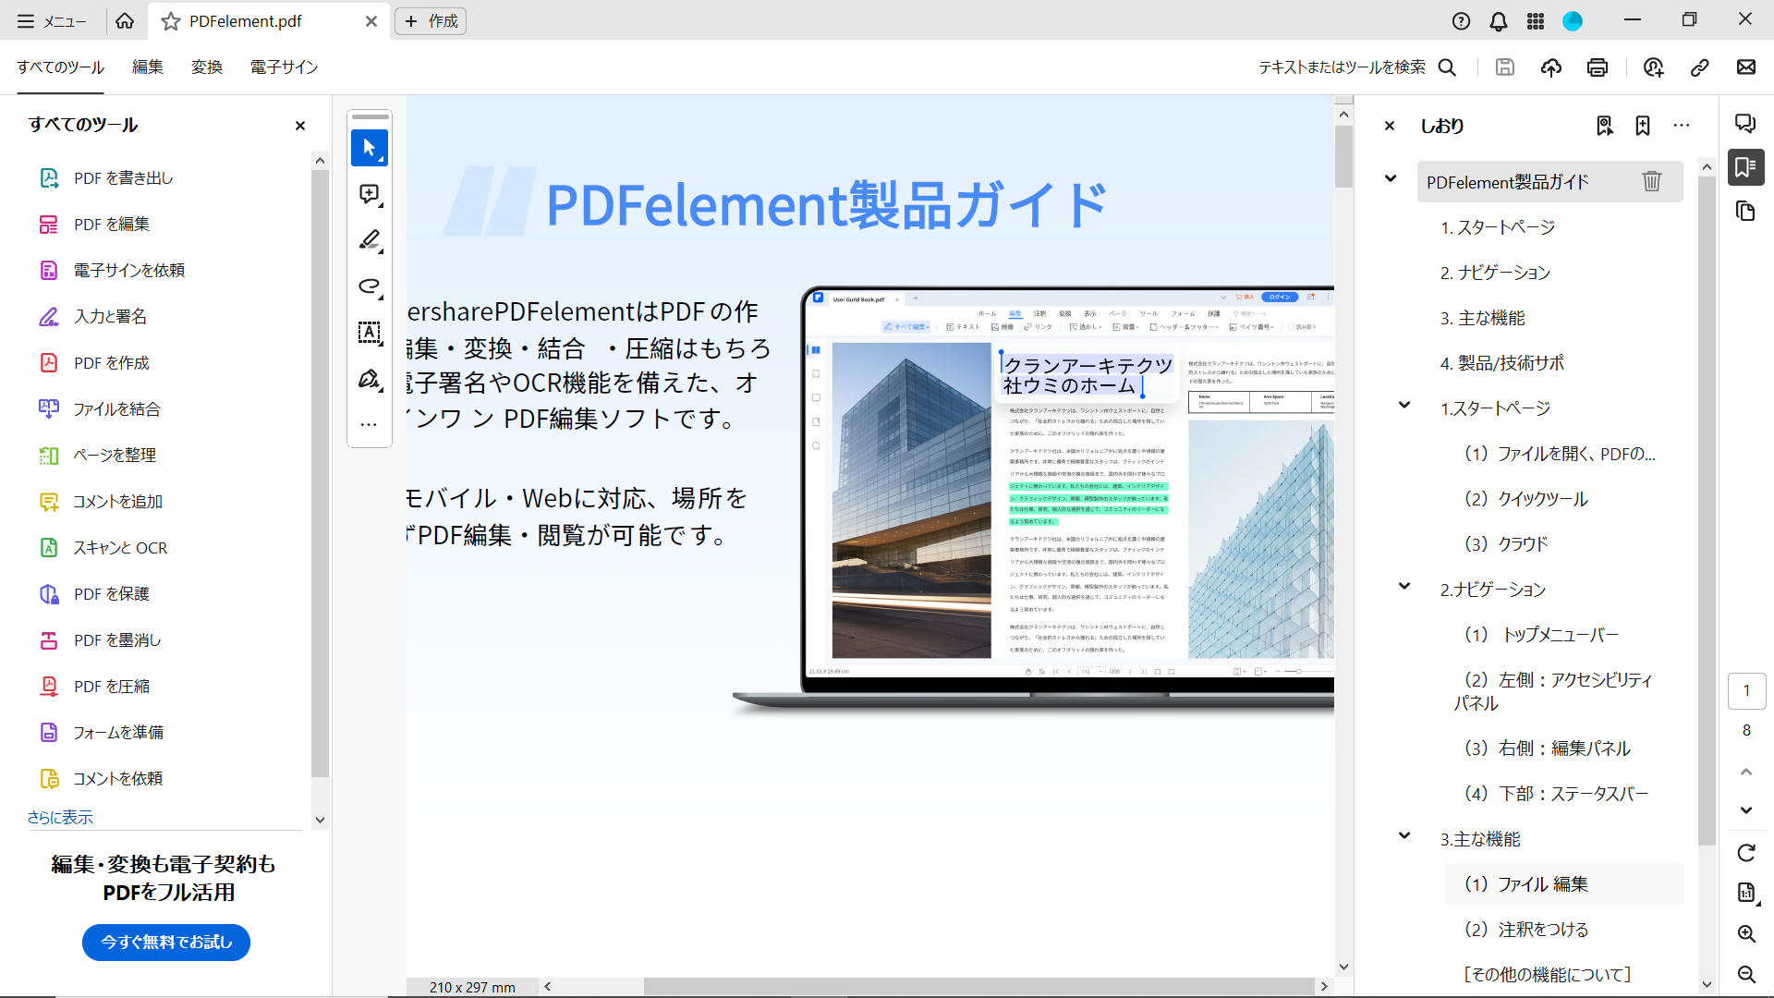Image resolution: width=1774 pixels, height=998 pixels.
Task: Star the PDFelement.pdf tab
Action: 171,20
